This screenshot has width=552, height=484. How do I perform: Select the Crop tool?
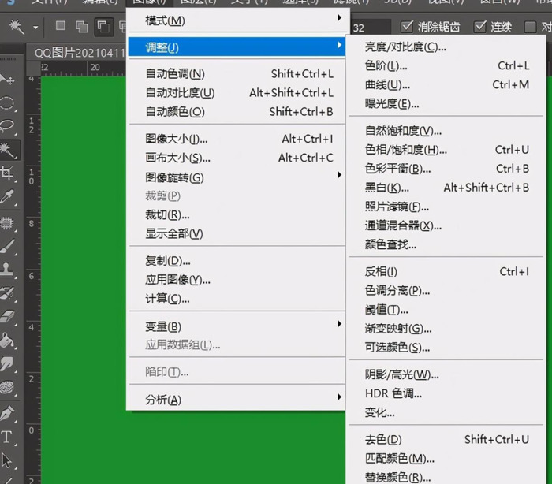point(7,173)
